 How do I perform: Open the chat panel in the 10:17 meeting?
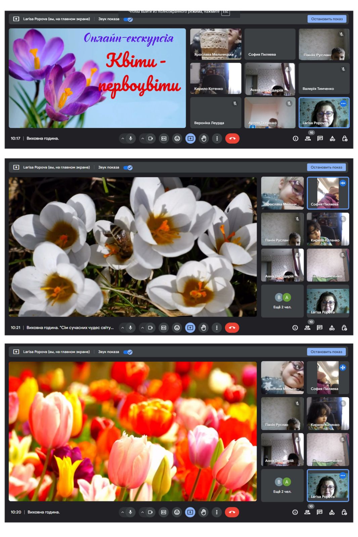pos(320,138)
